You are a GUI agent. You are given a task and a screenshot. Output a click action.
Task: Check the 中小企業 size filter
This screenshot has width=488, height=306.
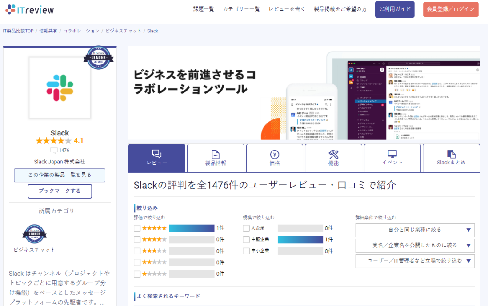click(x=246, y=251)
